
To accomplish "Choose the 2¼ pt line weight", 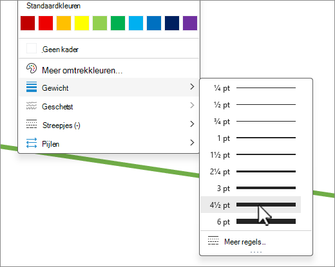I will point(251,171).
